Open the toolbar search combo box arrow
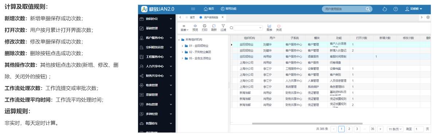Viewport: 437px width, 138px height. pyautogui.click(x=260, y=28)
